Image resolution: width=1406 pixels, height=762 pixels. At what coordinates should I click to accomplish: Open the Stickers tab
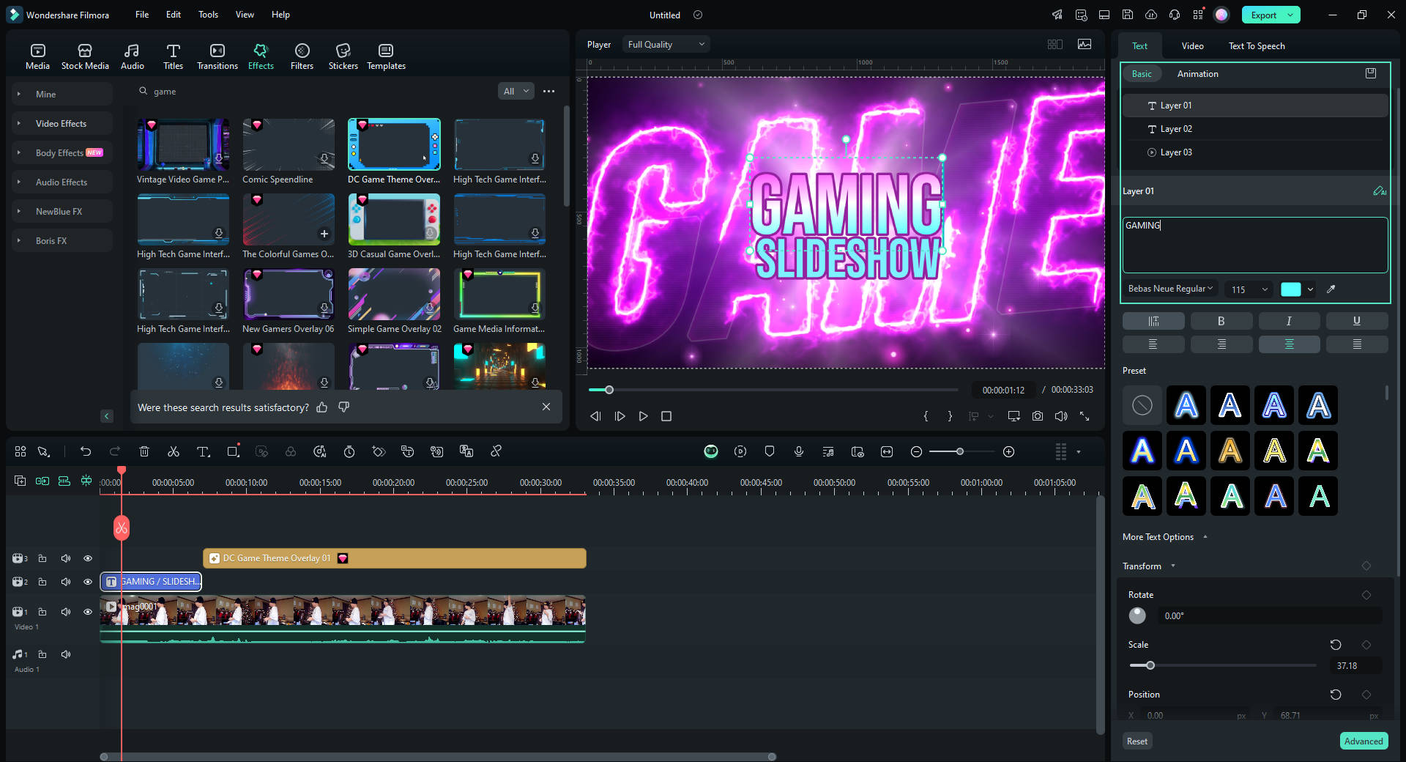[343, 56]
